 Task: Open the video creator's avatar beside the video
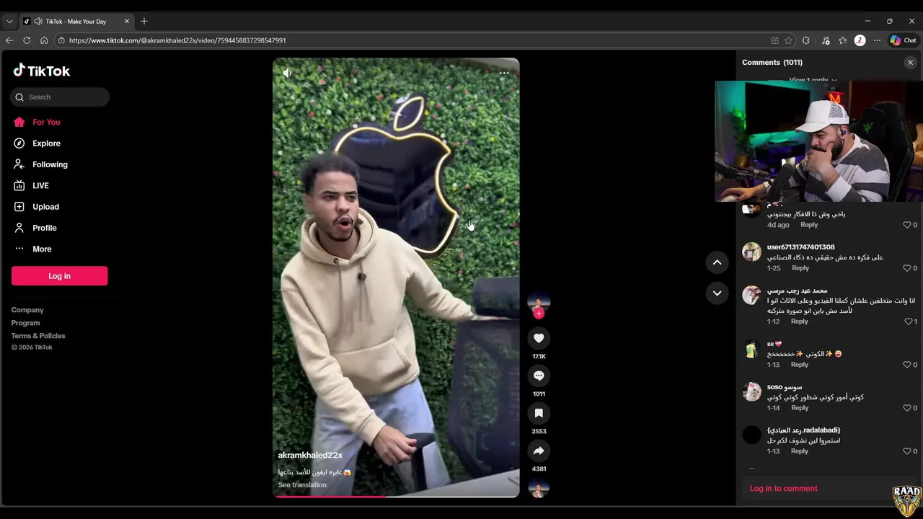click(539, 301)
